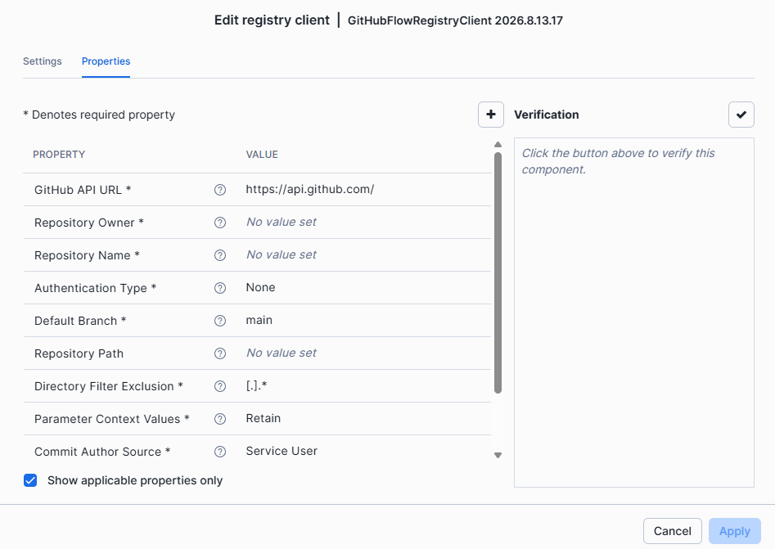Select the Properties tab
This screenshot has height=549, width=775.
(106, 61)
